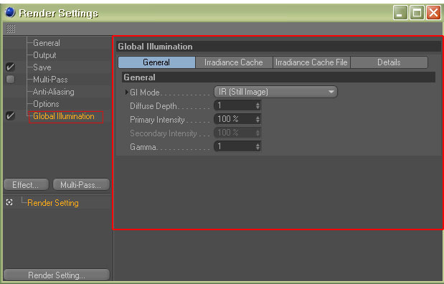
Task: Select Output in the settings list
Action: [44, 55]
